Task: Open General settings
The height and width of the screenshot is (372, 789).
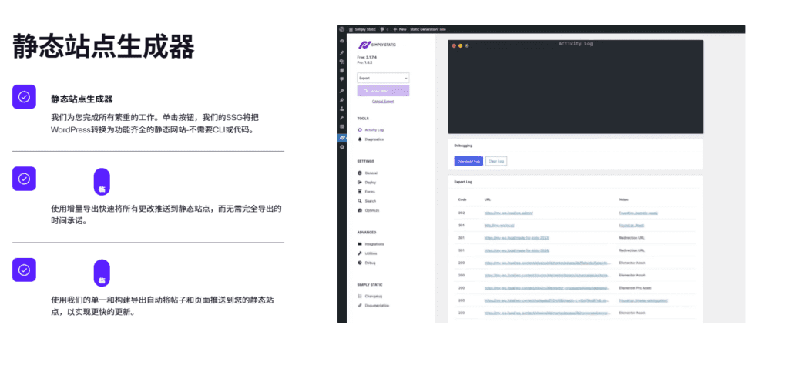Action: point(371,173)
